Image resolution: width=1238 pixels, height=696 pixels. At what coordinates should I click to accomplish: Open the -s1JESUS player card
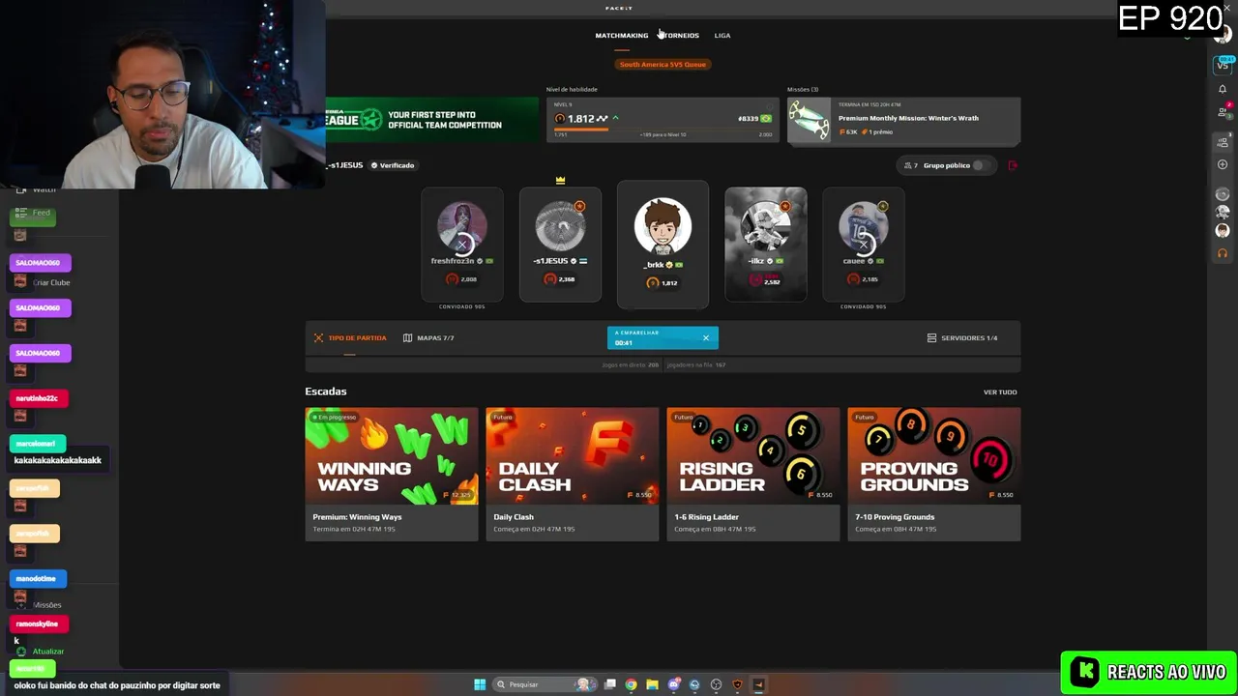(x=560, y=244)
